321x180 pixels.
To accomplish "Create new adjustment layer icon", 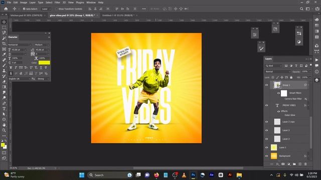I will point(289,164).
